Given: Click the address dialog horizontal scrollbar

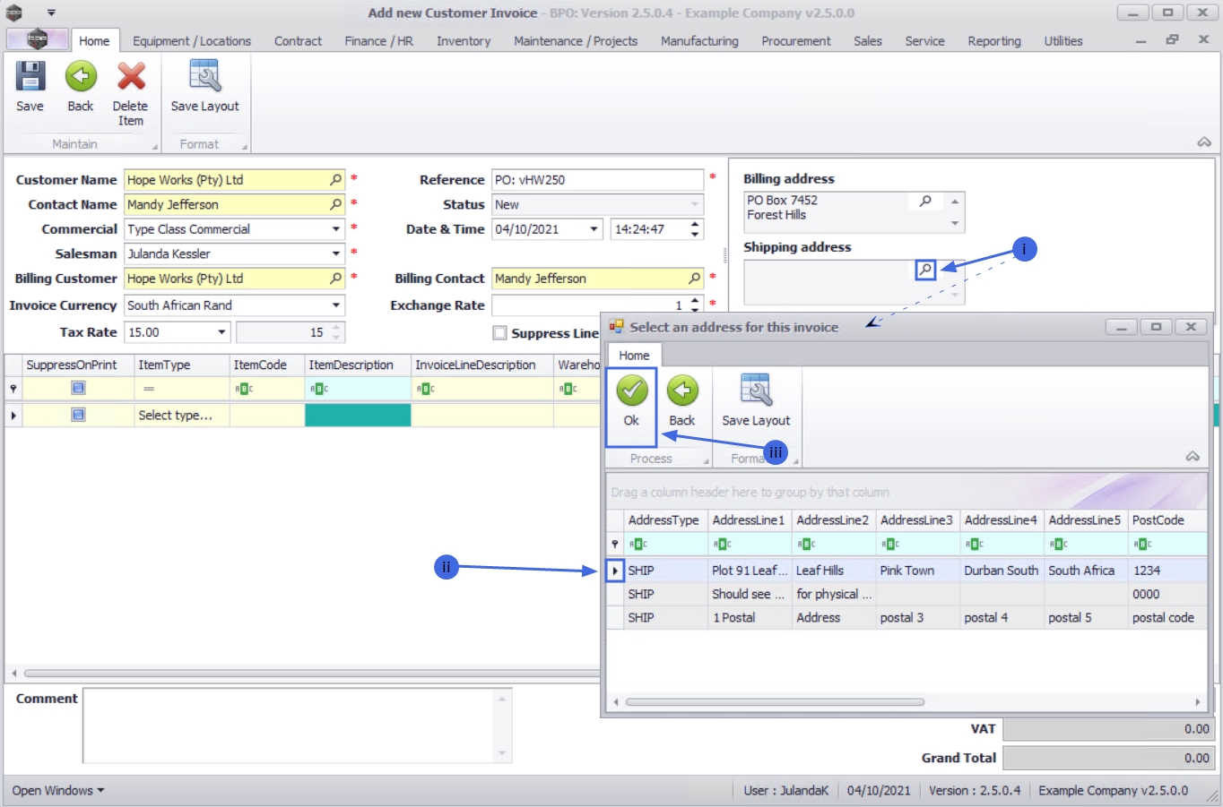Looking at the screenshot, I should pos(776,702).
